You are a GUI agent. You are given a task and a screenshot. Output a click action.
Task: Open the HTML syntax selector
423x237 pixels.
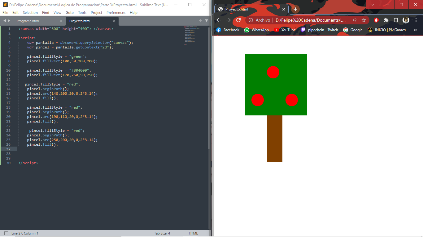[x=193, y=233]
